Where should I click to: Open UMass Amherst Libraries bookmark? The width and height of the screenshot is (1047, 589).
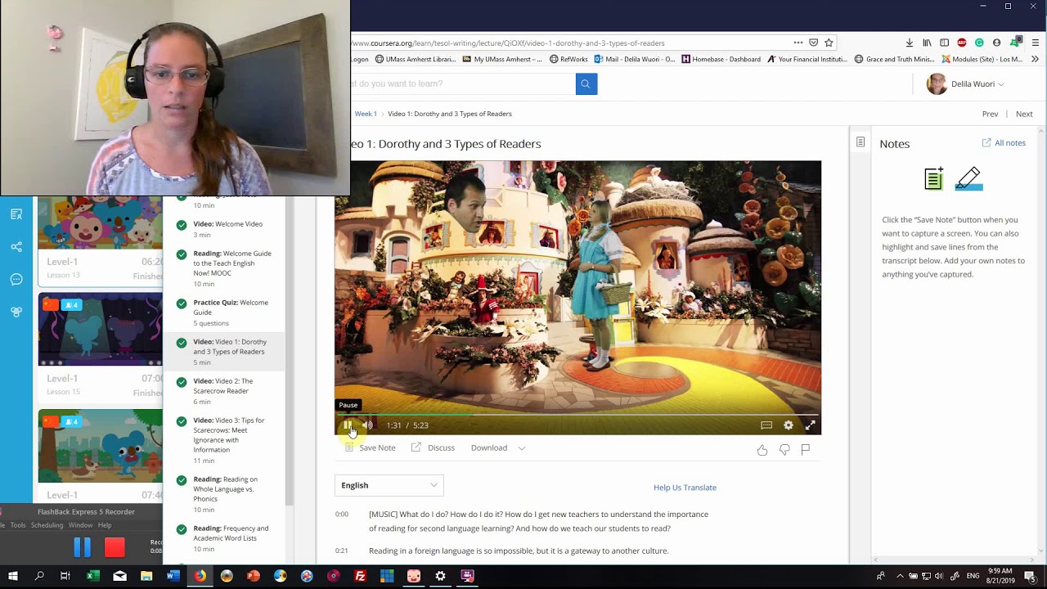coord(416,59)
